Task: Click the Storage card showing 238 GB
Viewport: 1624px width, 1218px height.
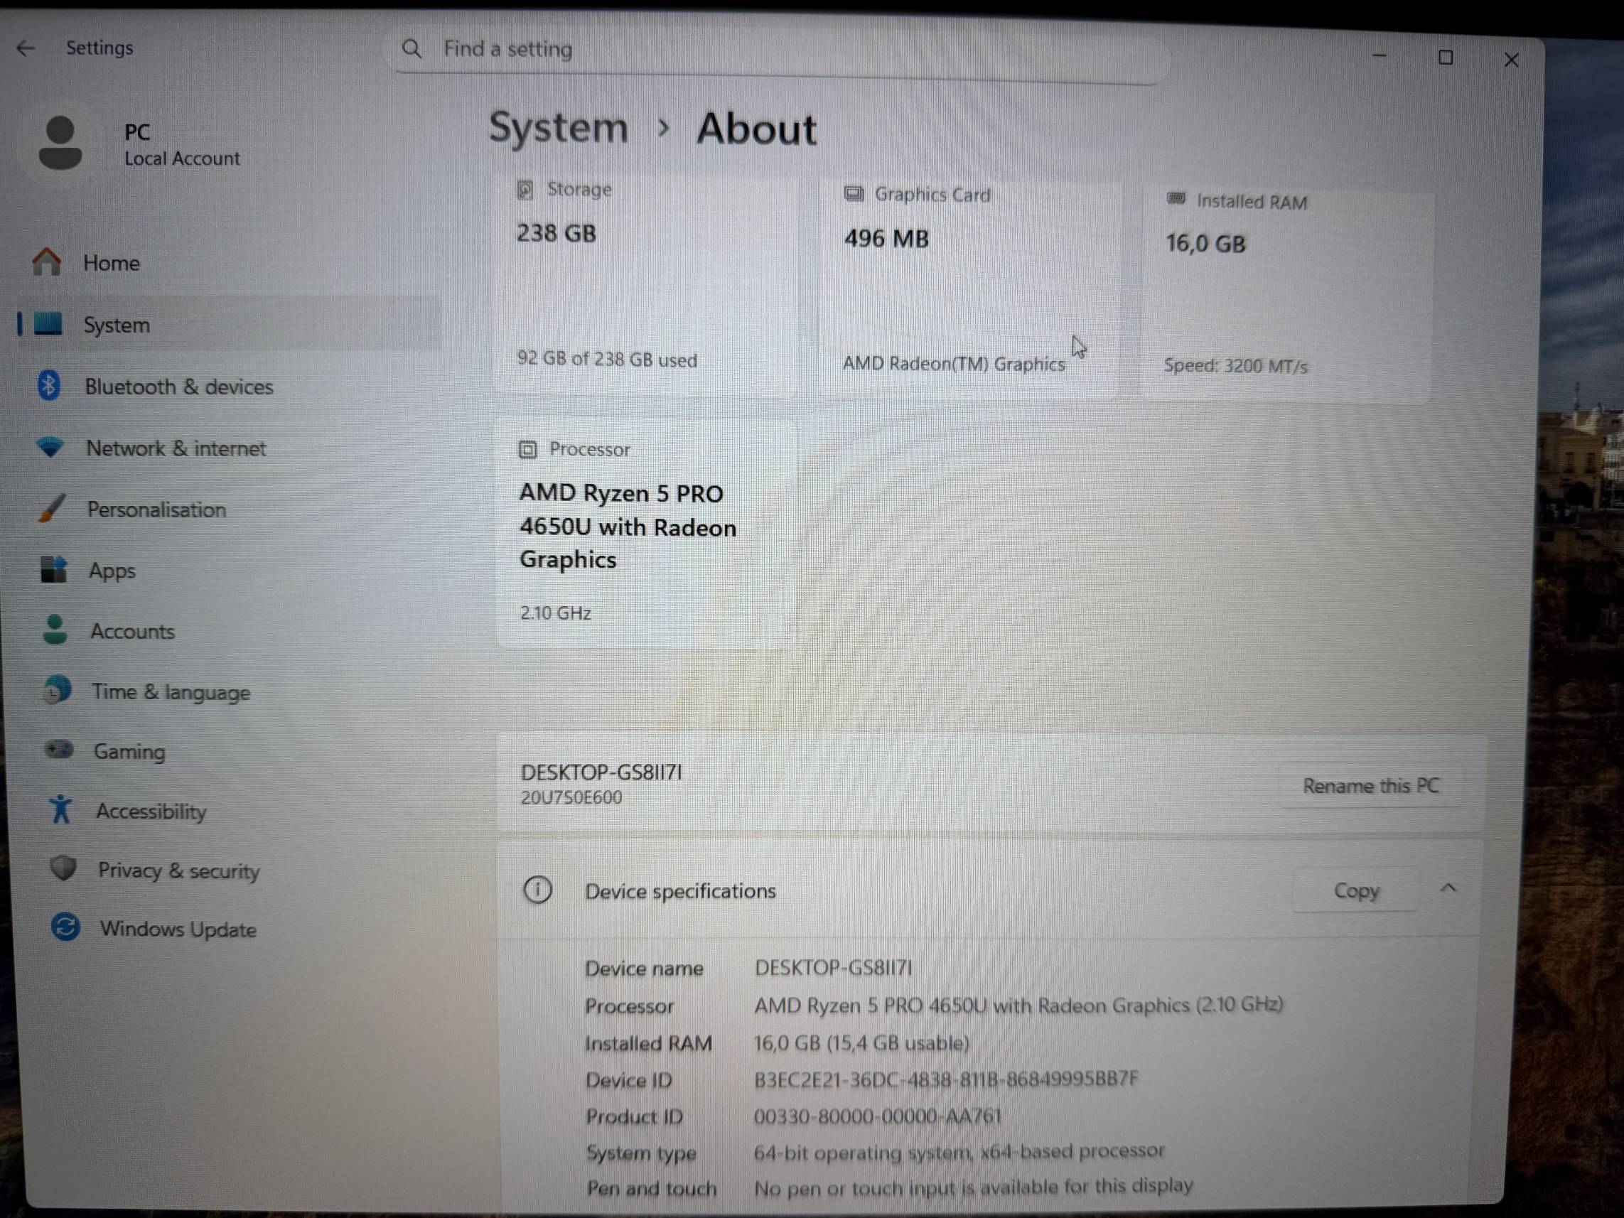Action: coord(646,285)
